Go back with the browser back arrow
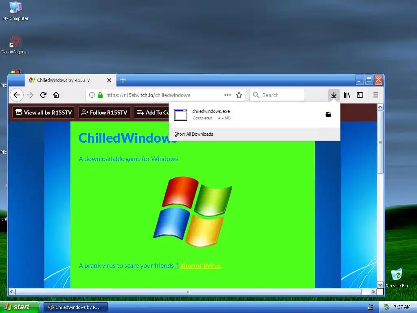417x313 pixels. (17, 95)
